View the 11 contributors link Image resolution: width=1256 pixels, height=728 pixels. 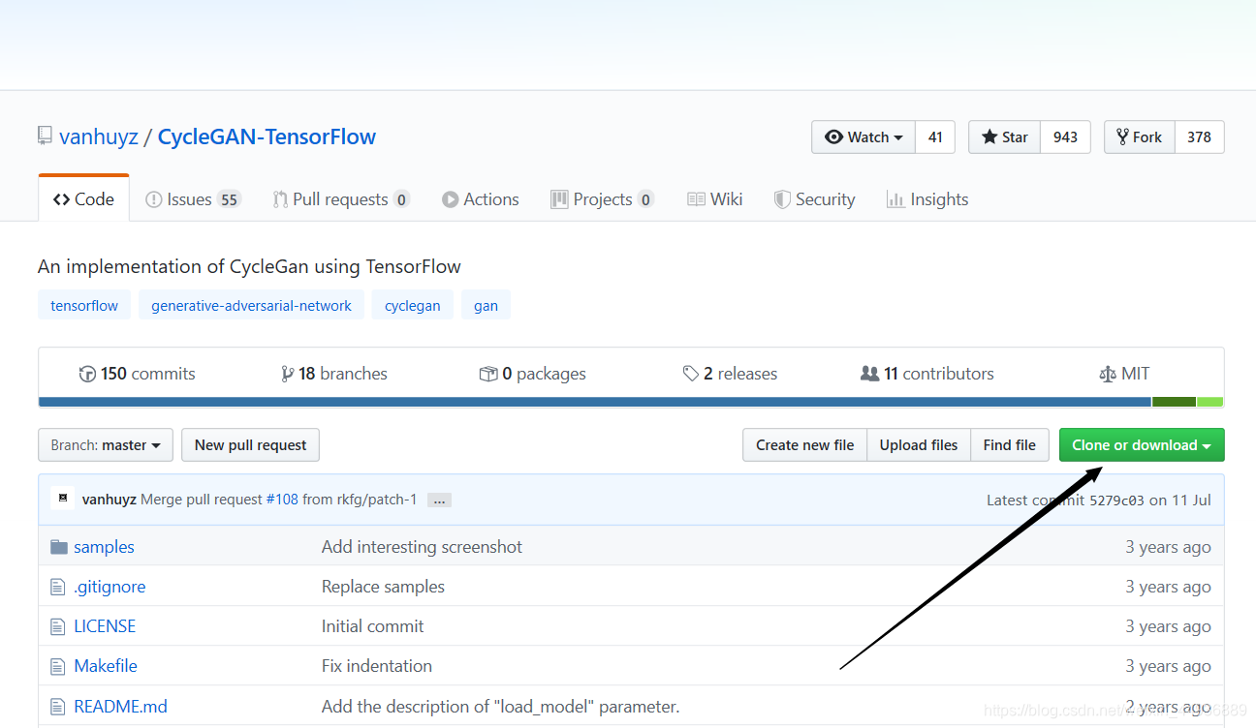click(927, 374)
